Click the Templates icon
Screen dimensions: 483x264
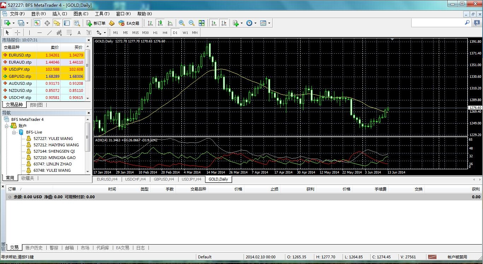tap(263, 23)
